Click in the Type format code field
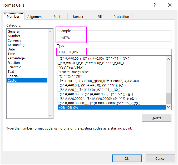Image resolution: width=178 pixels, height=165 pixels. 114,52
